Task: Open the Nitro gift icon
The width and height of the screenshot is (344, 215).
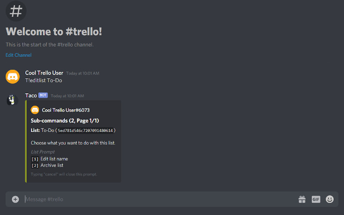Action: pos(302,199)
